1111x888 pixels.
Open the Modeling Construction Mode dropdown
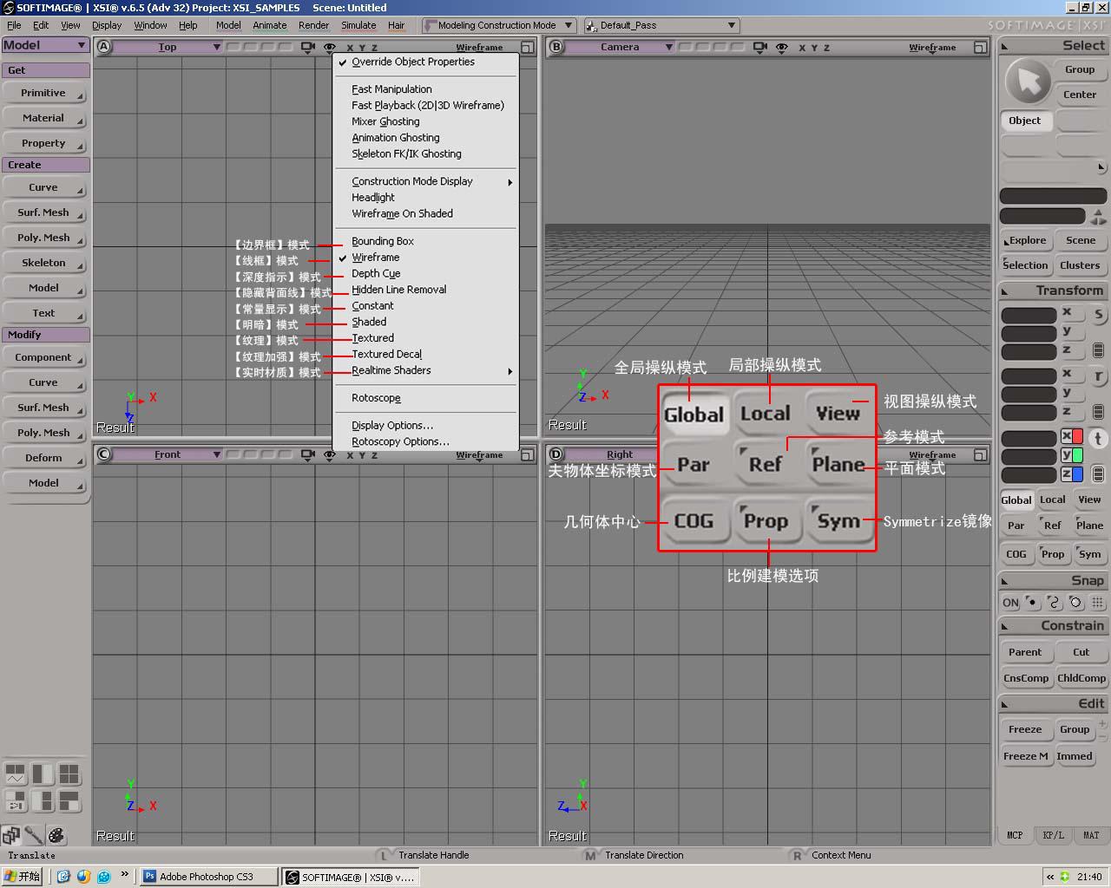[x=498, y=25]
